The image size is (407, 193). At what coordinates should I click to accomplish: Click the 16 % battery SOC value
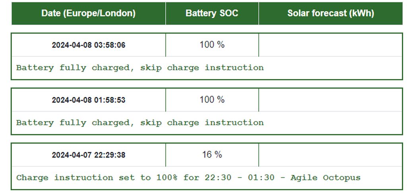click(x=212, y=154)
